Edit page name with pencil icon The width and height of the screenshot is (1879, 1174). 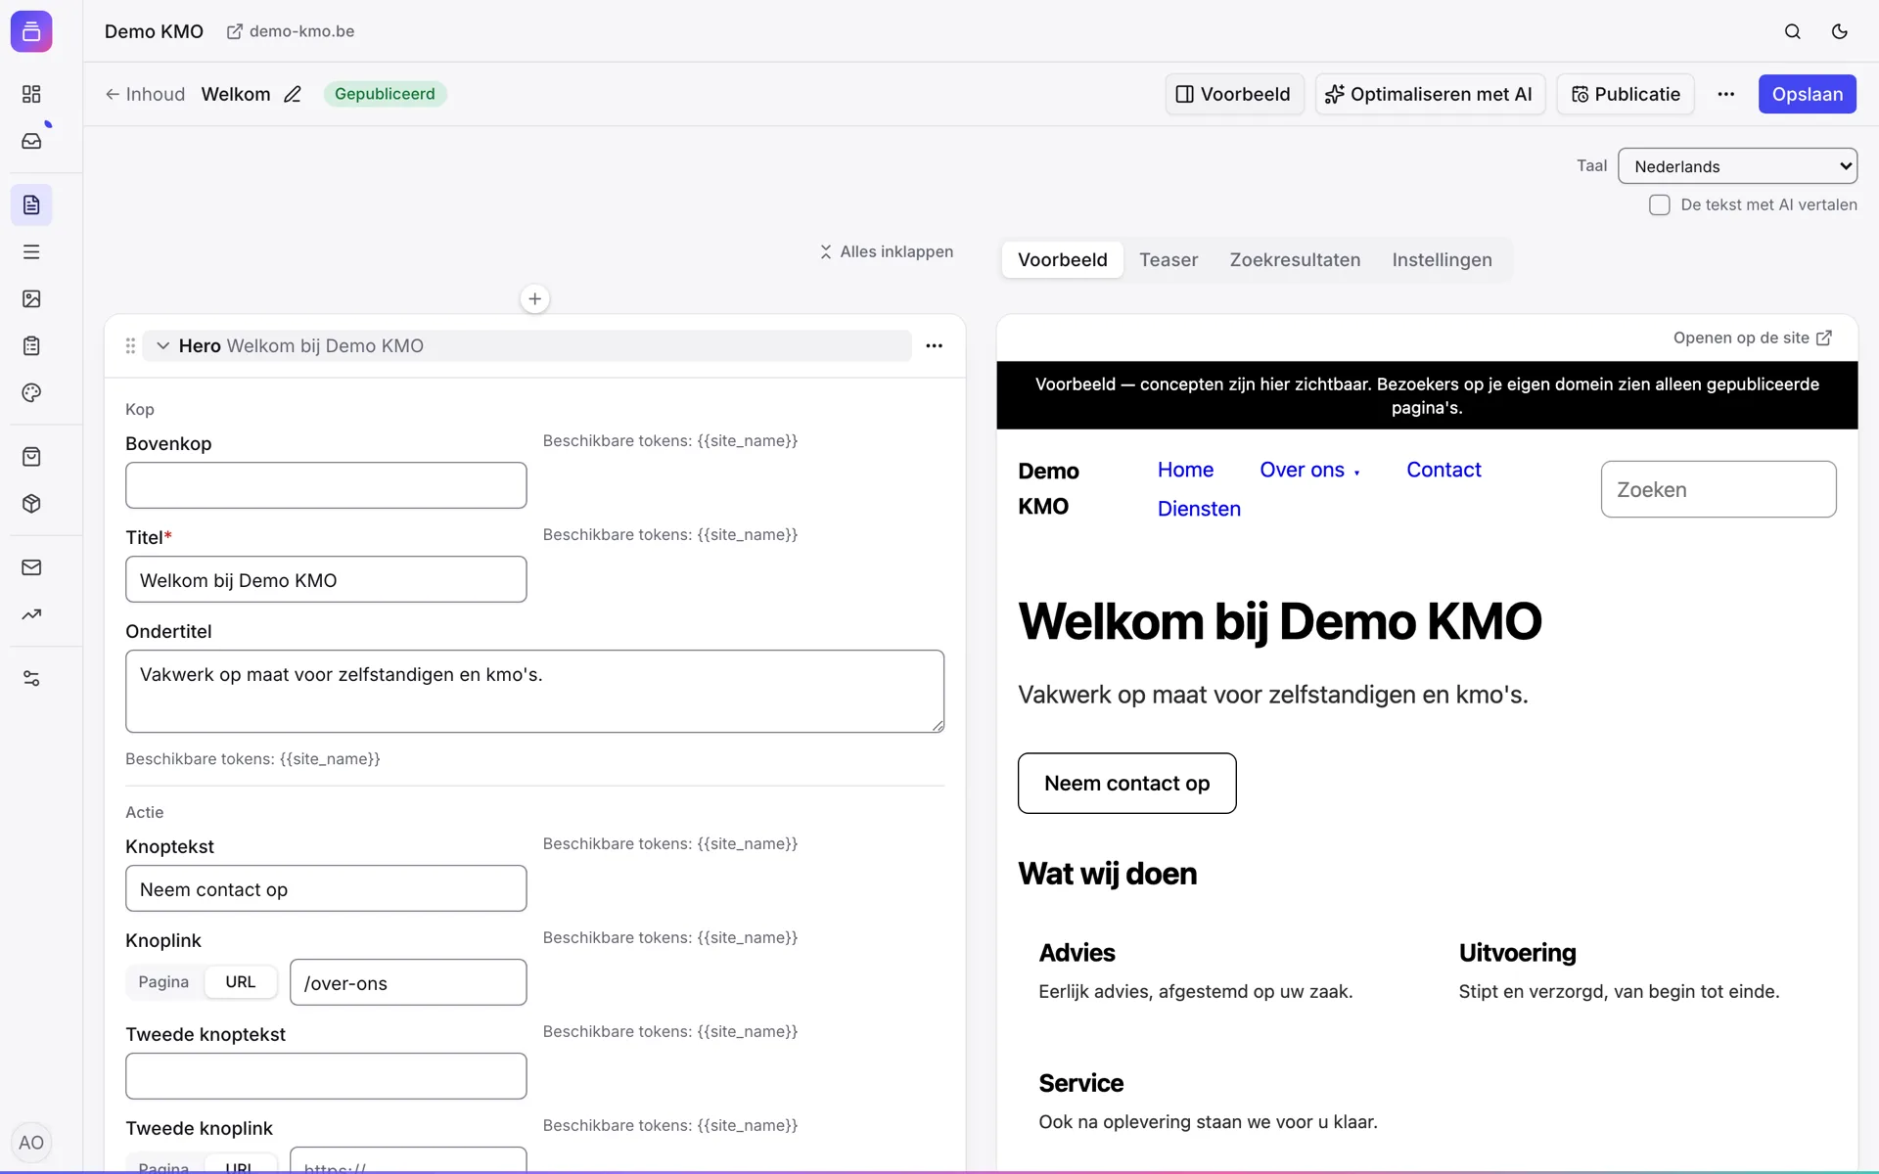(292, 94)
